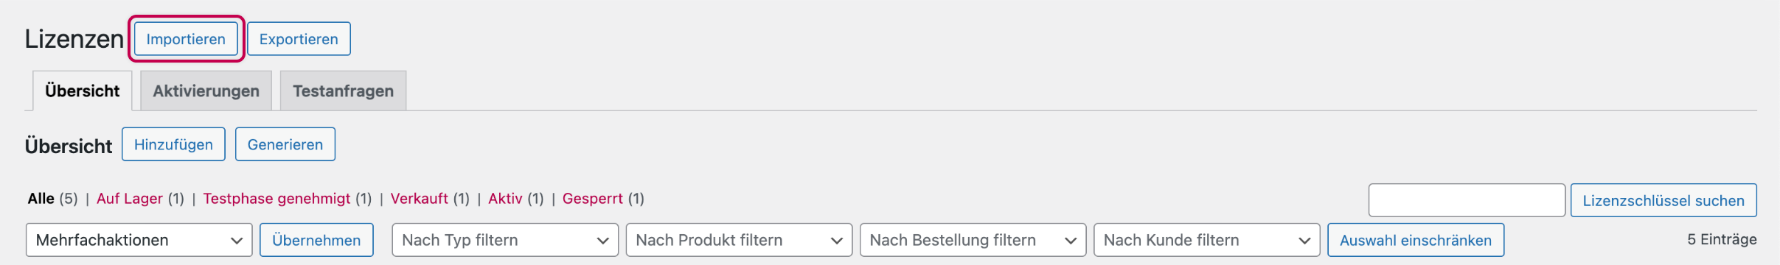Show all licenses via Alle filter
This screenshot has height=265, width=1780.
[41, 199]
